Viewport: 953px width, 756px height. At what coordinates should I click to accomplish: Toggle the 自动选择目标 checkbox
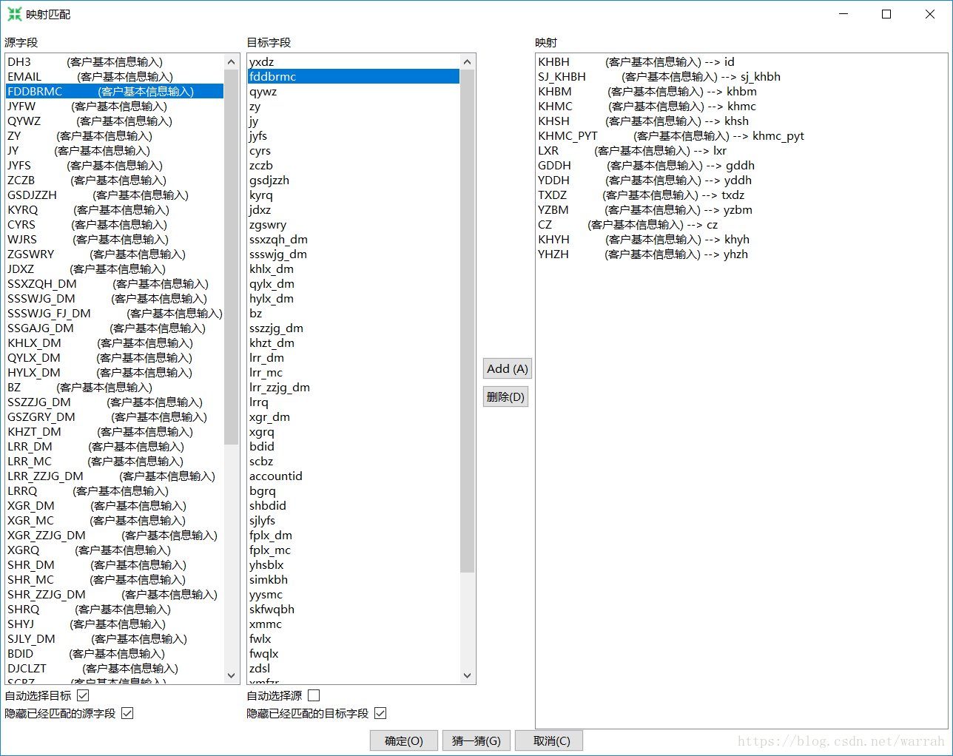click(x=83, y=695)
